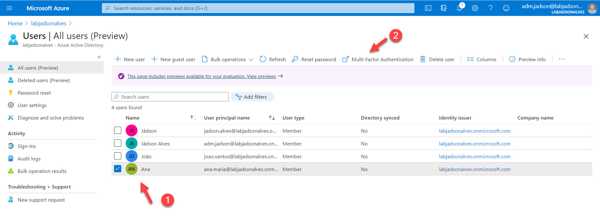
Task: Open the more options ellipsis in toolbar
Action: pyautogui.click(x=562, y=59)
